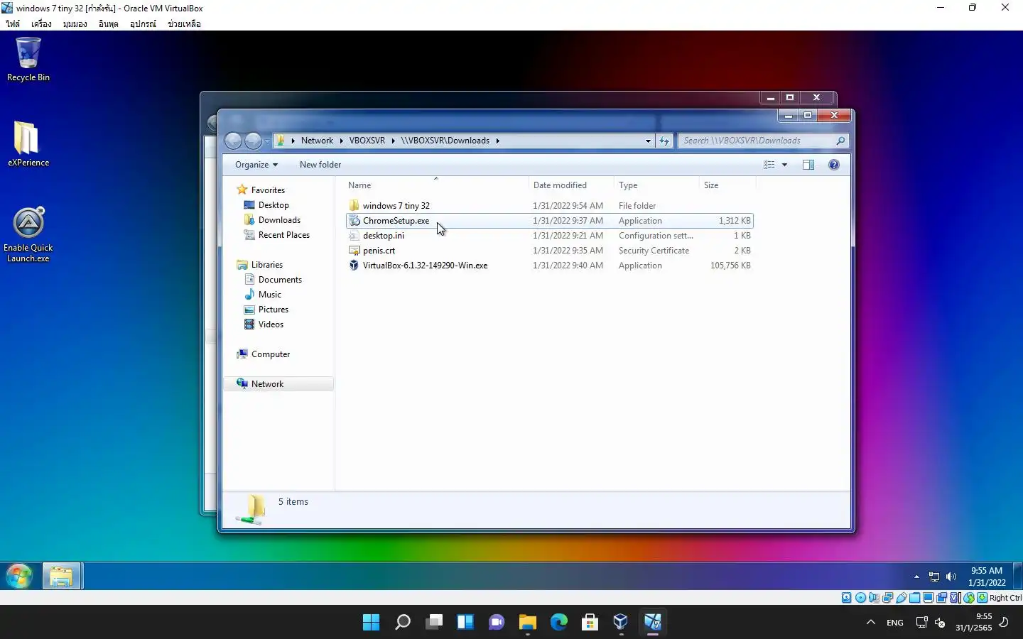
Task: Open host Windows 11 Start button
Action: point(371,623)
